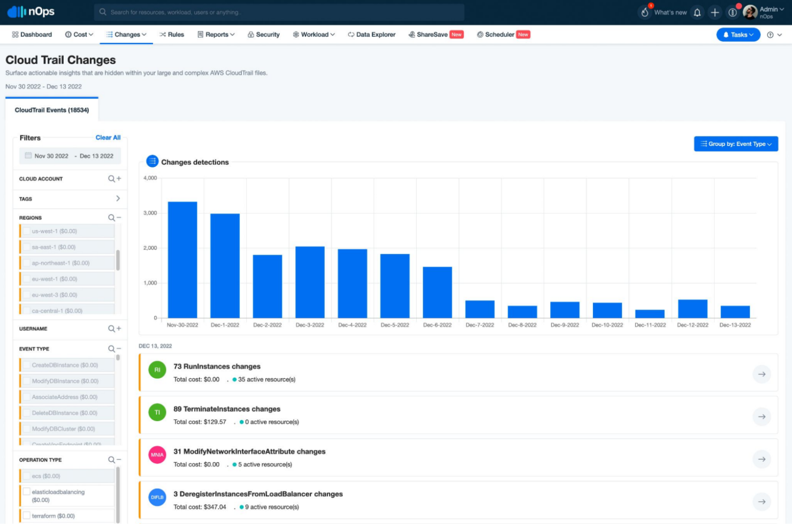Open 73 RunInstances changes title
The height and width of the screenshot is (528, 792).
217,366
